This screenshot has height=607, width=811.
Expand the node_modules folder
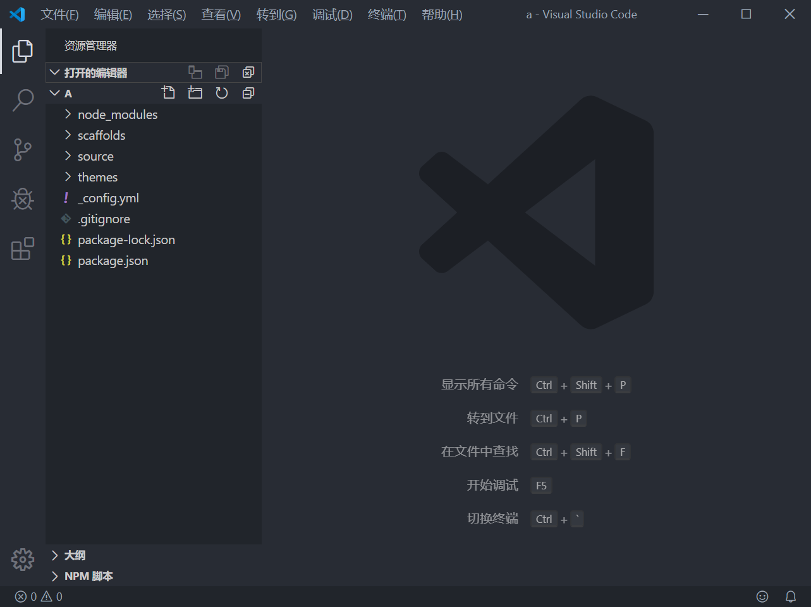pyautogui.click(x=117, y=114)
